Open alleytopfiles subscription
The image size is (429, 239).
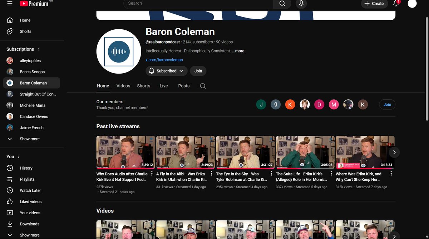pyautogui.click(x=32, y=61)
